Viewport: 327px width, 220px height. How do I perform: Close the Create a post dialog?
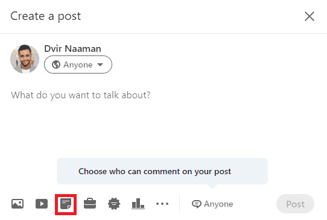(310, 16)
